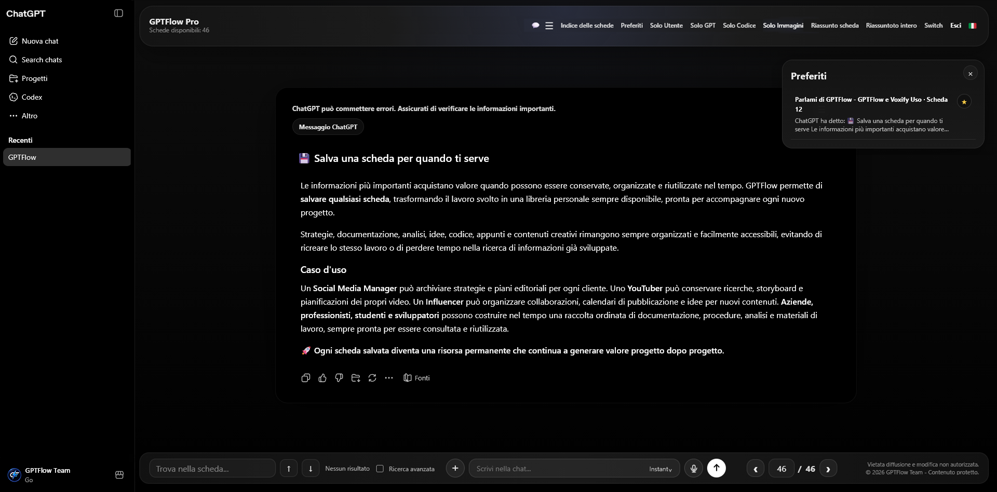
Task: Enable the Ricerca avanzata checkbox
Action: point(380,469)
